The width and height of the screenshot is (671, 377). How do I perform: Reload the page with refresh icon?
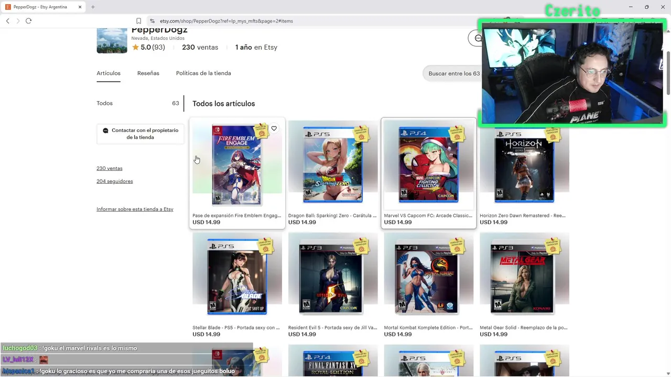(29, 21)
